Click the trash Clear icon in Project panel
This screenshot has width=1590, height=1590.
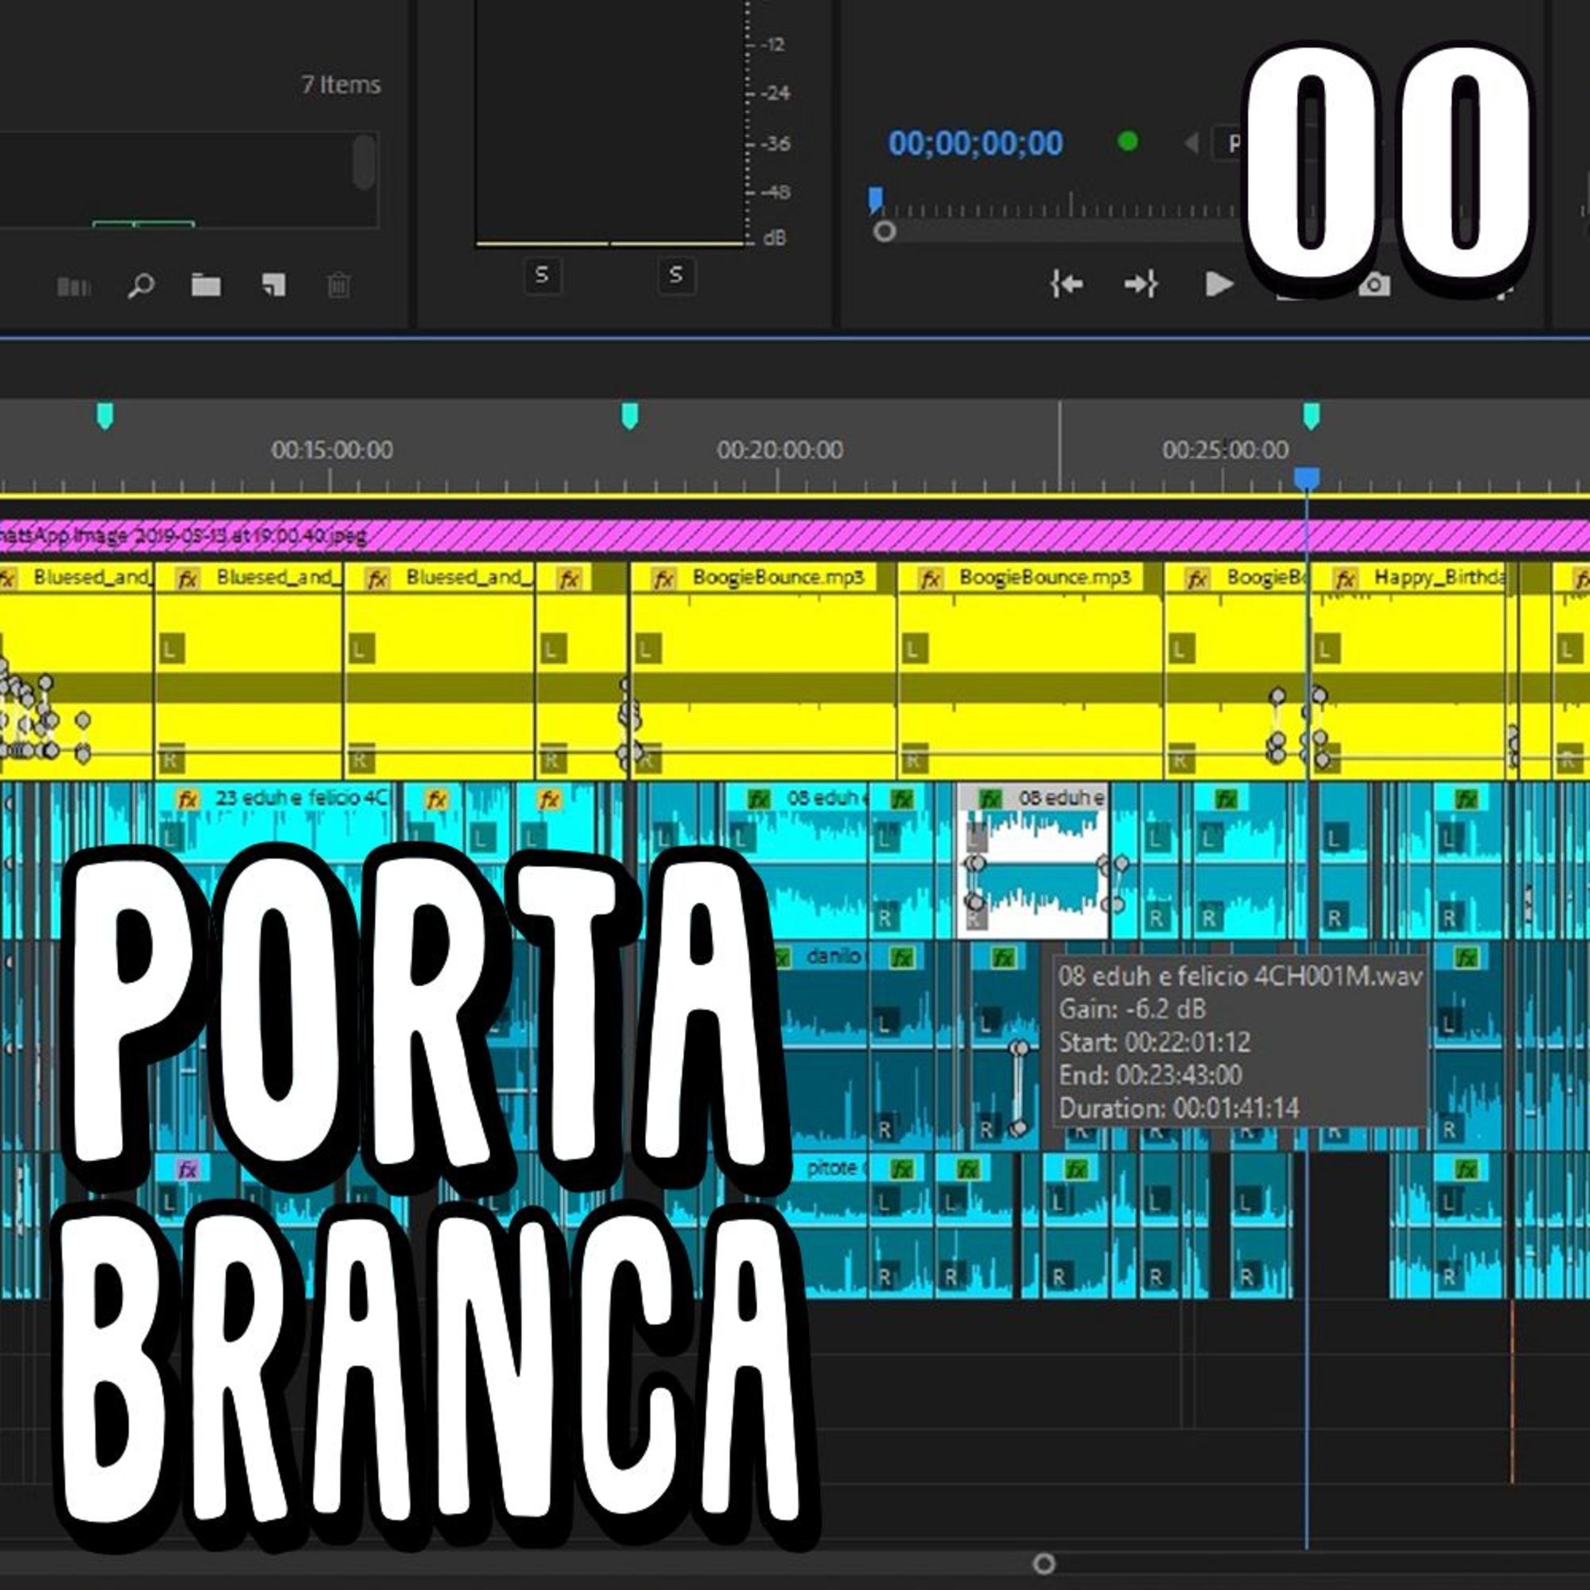pos(338,286)
